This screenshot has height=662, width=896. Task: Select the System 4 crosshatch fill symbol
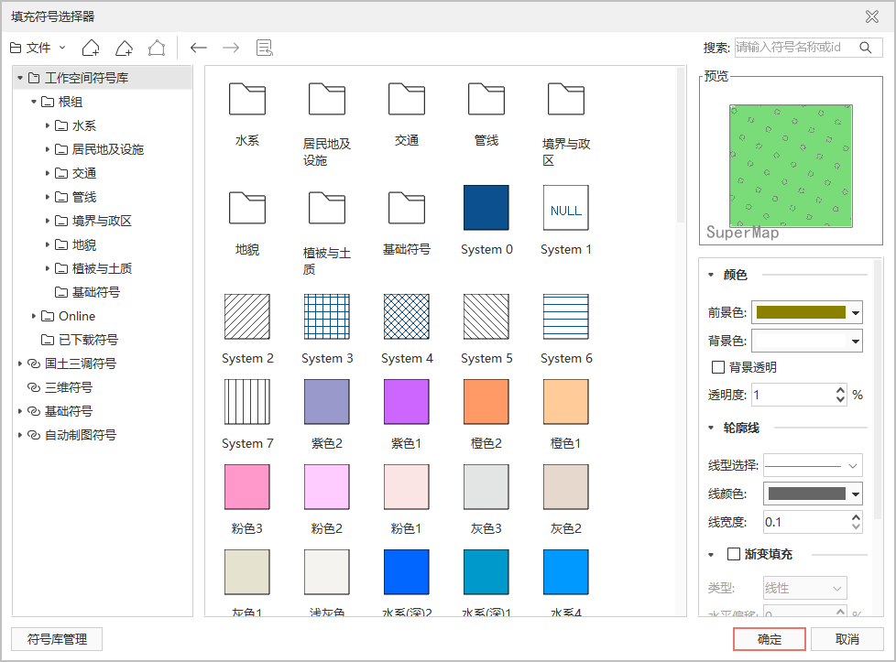[x=407, y=317]
